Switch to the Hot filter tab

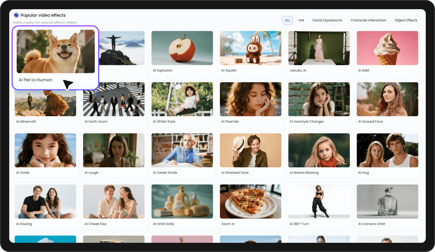[x=301, y=20]
